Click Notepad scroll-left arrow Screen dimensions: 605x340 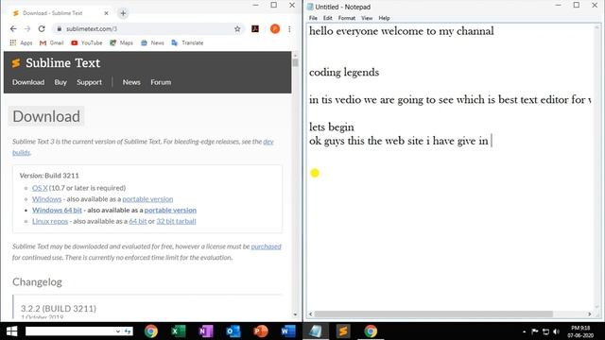(311, 314)
